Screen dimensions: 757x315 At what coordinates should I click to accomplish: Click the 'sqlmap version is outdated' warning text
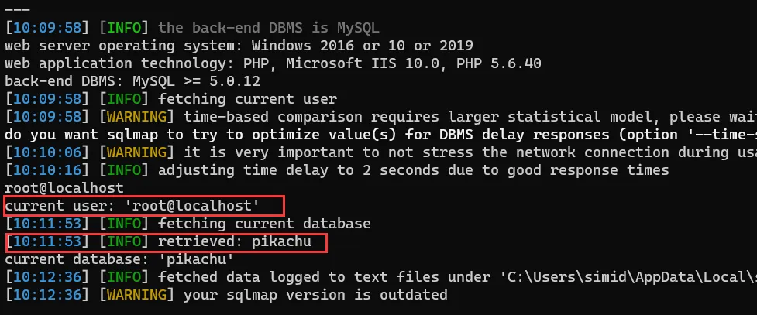315,295
